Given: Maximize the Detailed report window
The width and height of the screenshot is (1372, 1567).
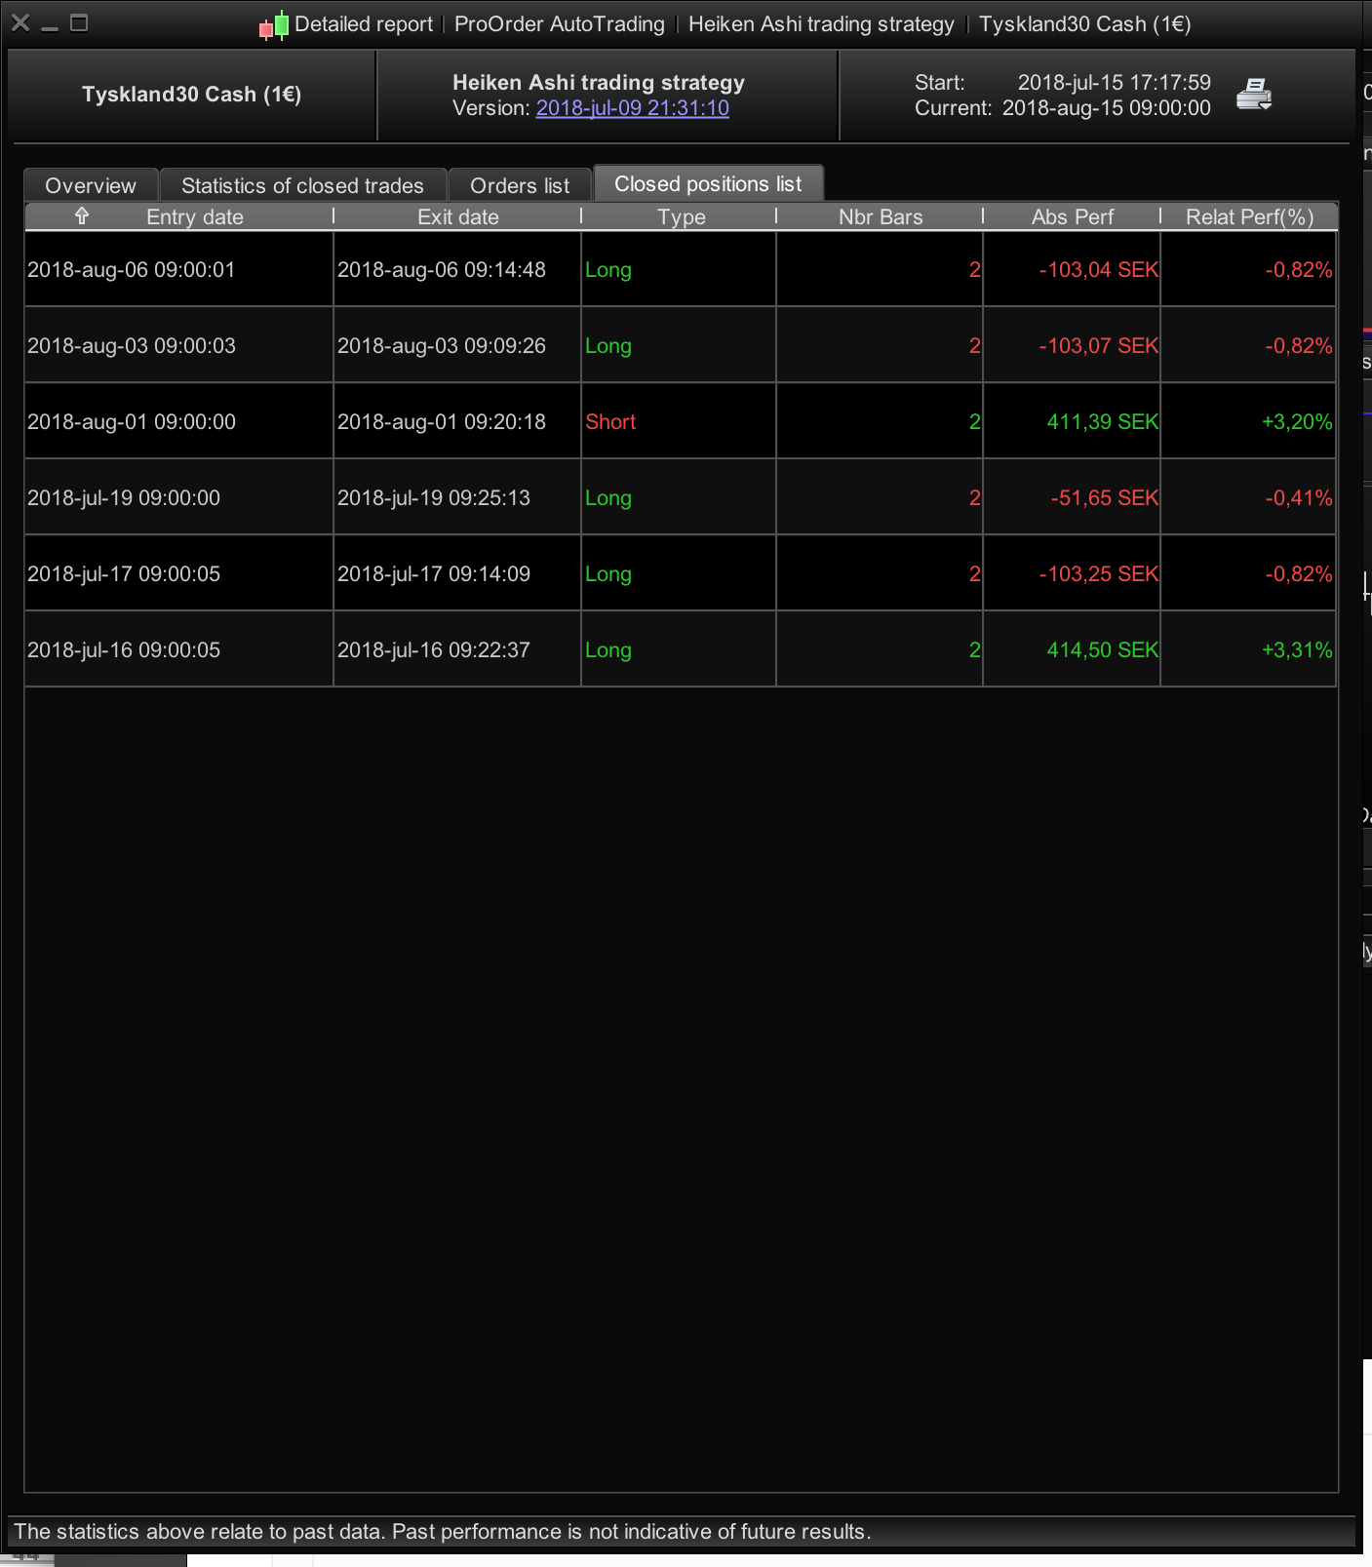Looking at the screenshot, I should point(80,22).
